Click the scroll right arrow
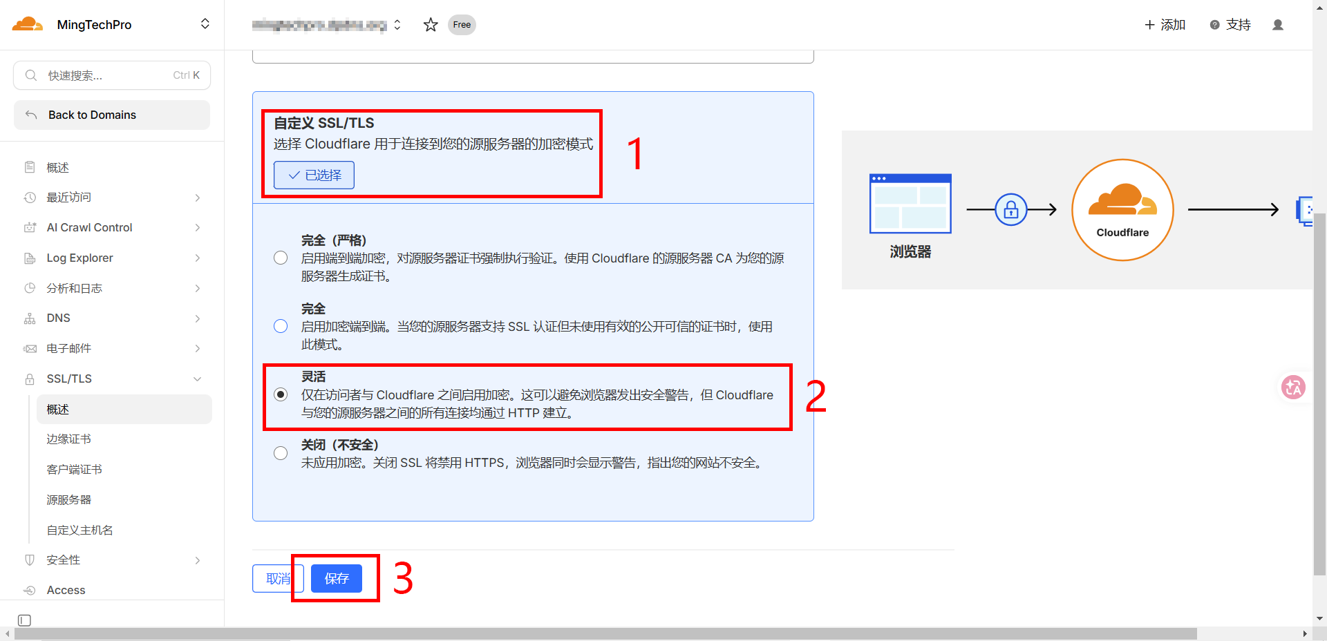The width and height of the screenshot is (1327, 641). [x=1305, y=634]
